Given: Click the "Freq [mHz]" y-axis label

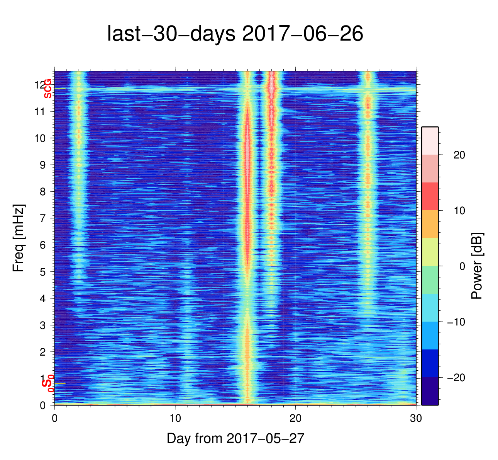Looking at the screenshot, I should click(x=19, y=238).
